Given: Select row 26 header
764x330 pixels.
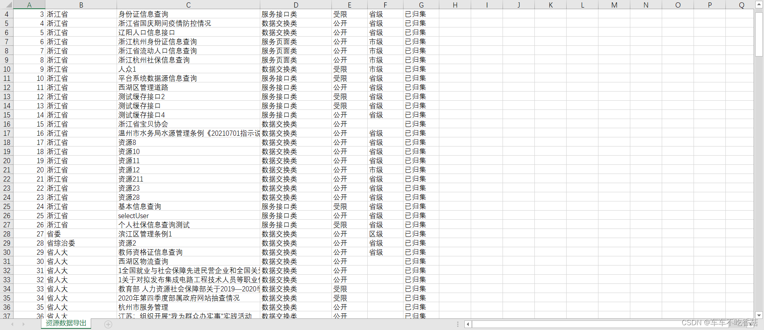Looking at the screenshot, I should (7, 215).
